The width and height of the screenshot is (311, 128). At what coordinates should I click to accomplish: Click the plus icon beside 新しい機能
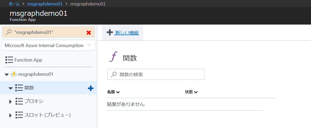(110, 32)
